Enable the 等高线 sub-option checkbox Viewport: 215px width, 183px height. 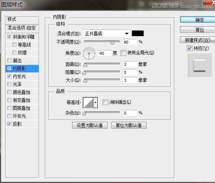pyautogui.click(x=14, y=45)
